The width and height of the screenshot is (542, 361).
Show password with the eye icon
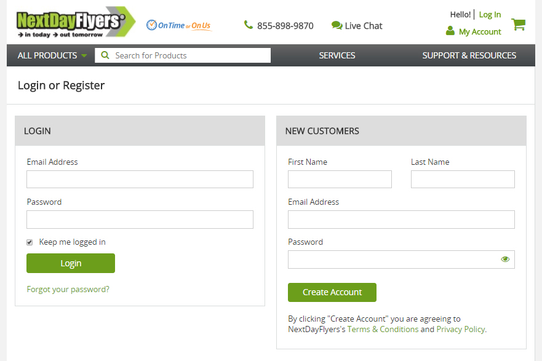[505, 260]
